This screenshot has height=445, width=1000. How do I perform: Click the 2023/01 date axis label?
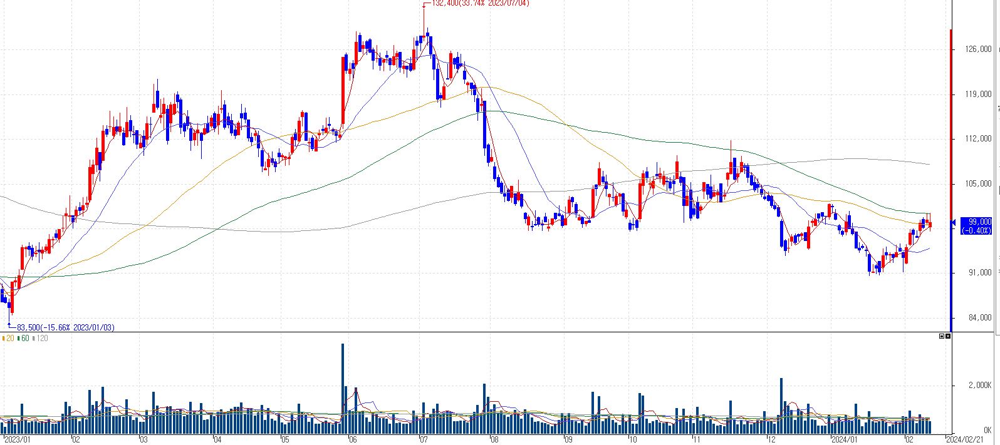(17, 439)
